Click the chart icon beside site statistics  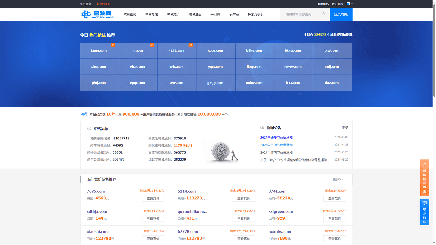(x=84, y=114)
